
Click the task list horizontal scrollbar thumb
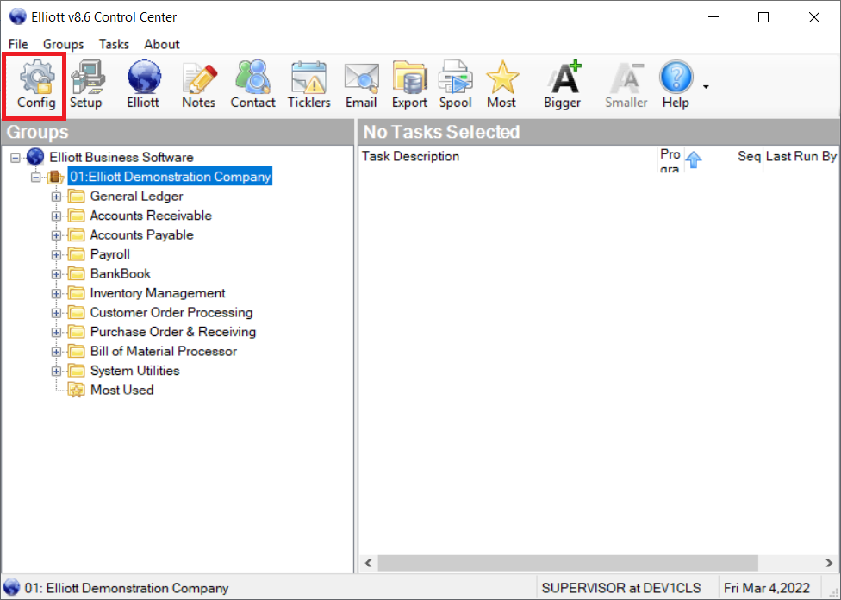tap(568, 563)
